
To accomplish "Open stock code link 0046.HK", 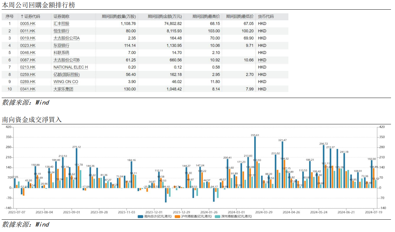I will (x=28, y=53).
